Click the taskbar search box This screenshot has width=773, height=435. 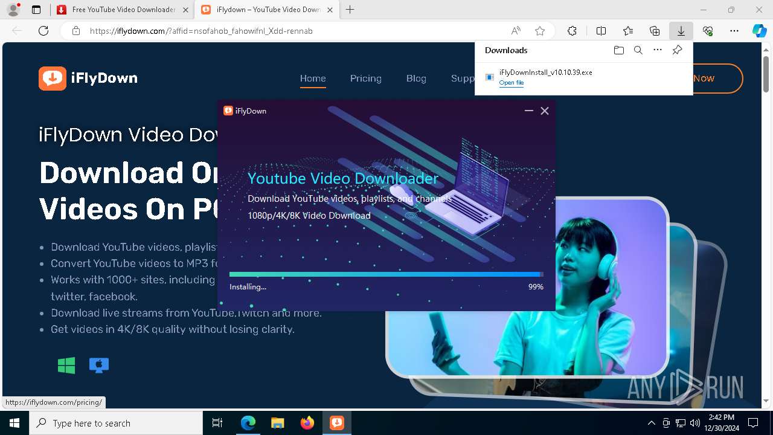coord(116,423)
